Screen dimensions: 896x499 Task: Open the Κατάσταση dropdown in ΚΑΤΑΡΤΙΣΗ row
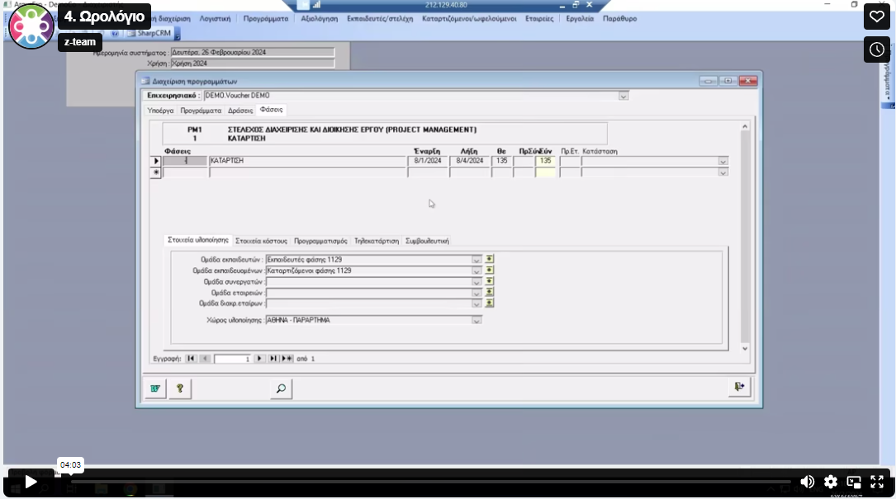coord(723,162)
